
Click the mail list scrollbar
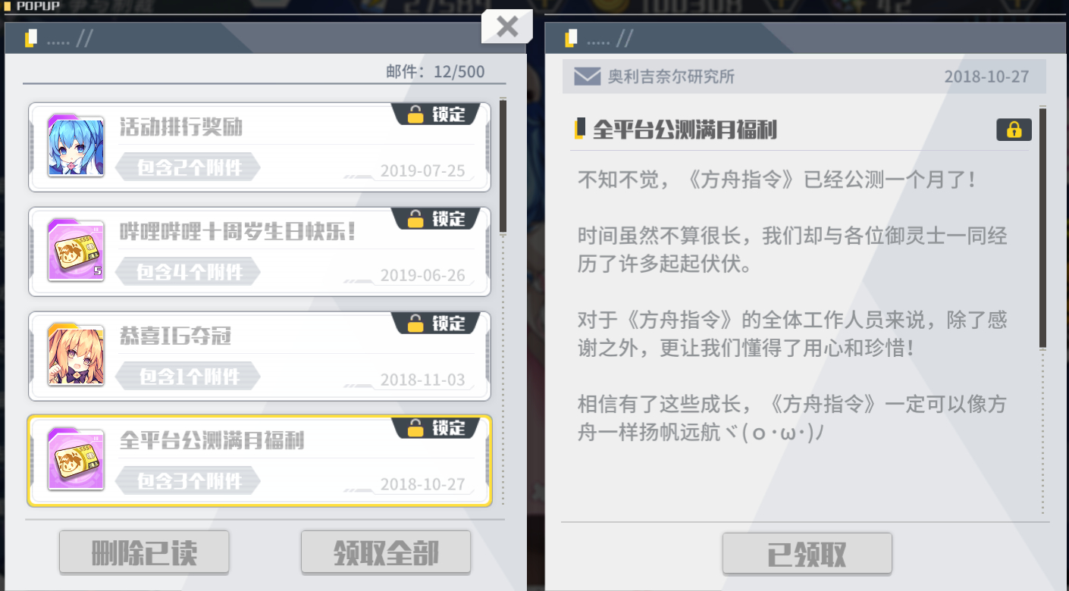(x=503, y=166)
